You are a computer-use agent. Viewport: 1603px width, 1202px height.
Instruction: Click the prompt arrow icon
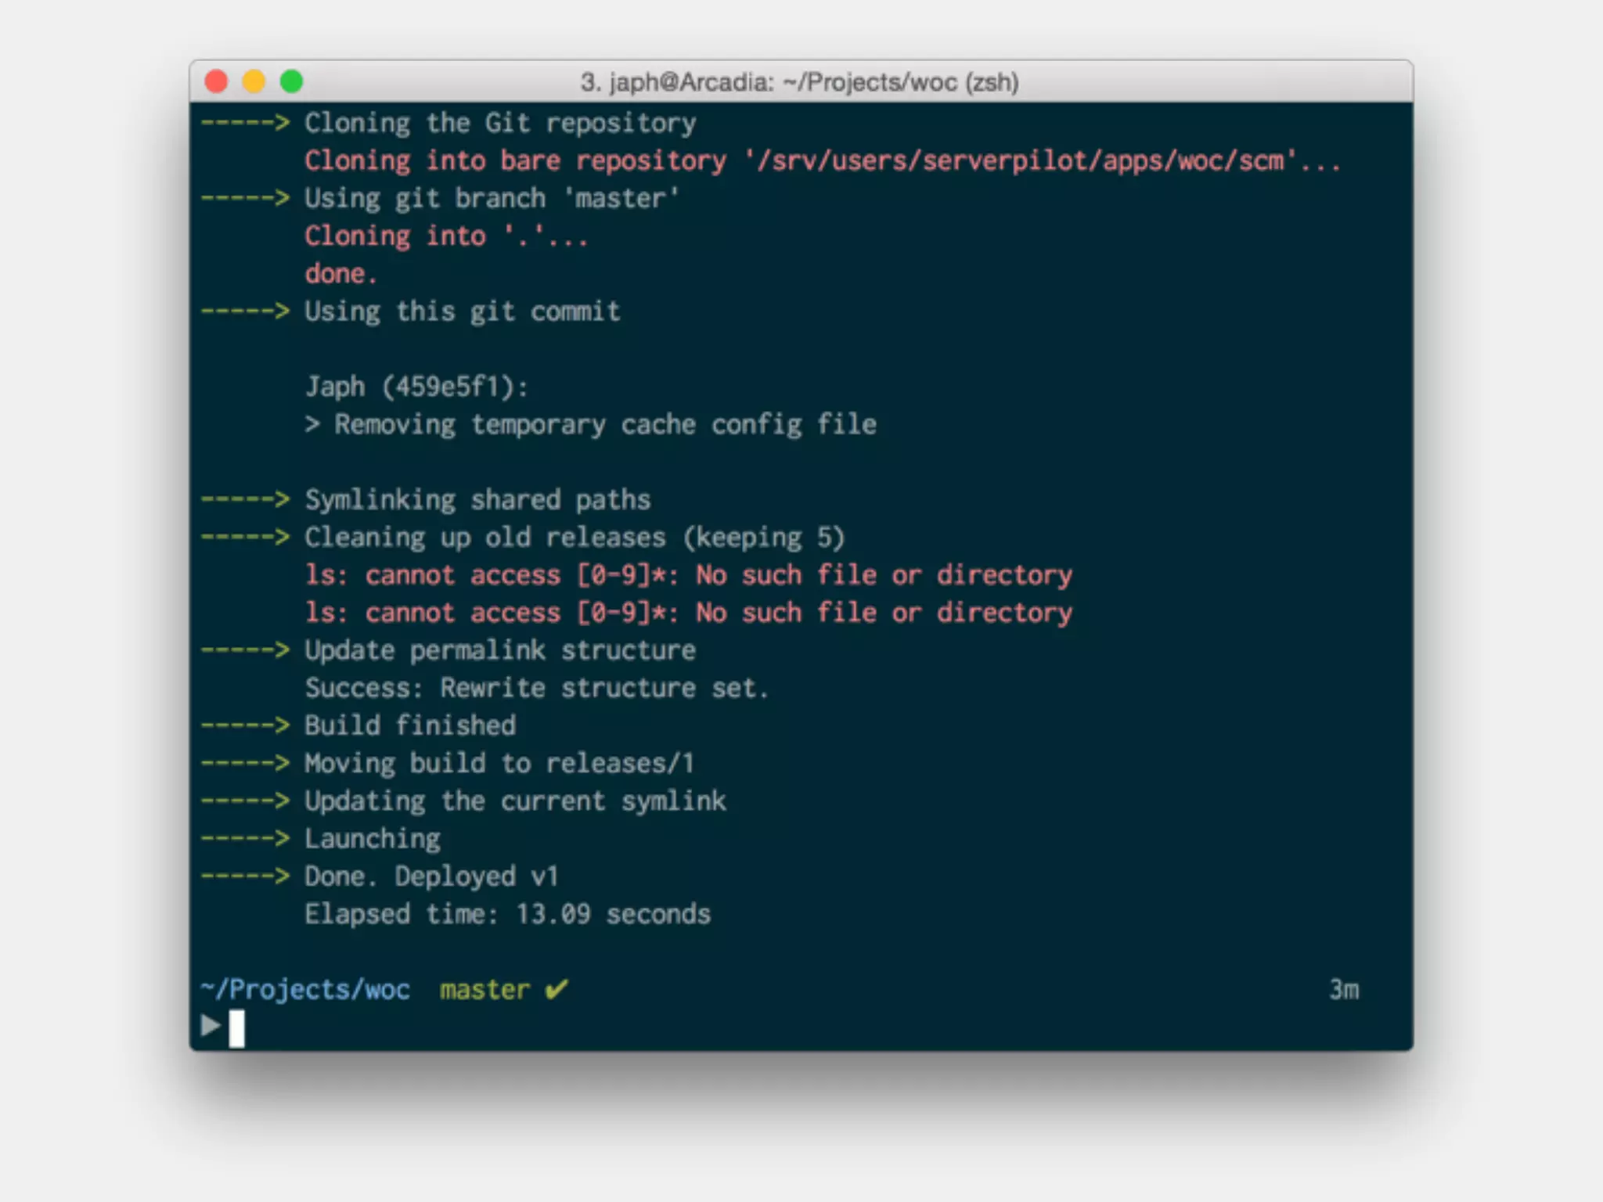211,1026
